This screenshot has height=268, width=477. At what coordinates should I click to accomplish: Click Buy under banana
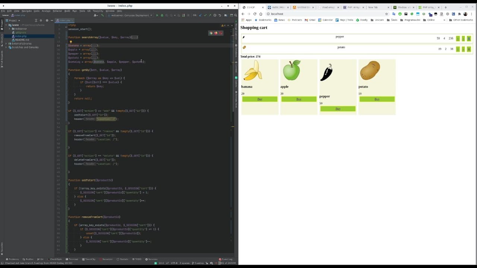click(260, 99)
